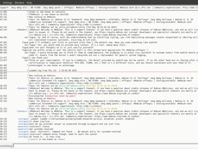
Task: Click nick xar at 13:07
Action: point(26,60)
